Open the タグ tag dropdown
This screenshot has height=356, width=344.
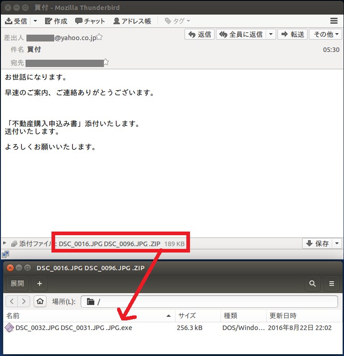[x=177, y=21]
